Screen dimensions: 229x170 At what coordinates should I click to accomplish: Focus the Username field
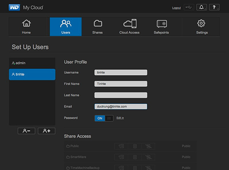(121, 73)
